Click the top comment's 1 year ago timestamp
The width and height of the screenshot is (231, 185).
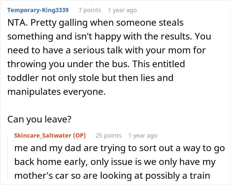point(122,10)
